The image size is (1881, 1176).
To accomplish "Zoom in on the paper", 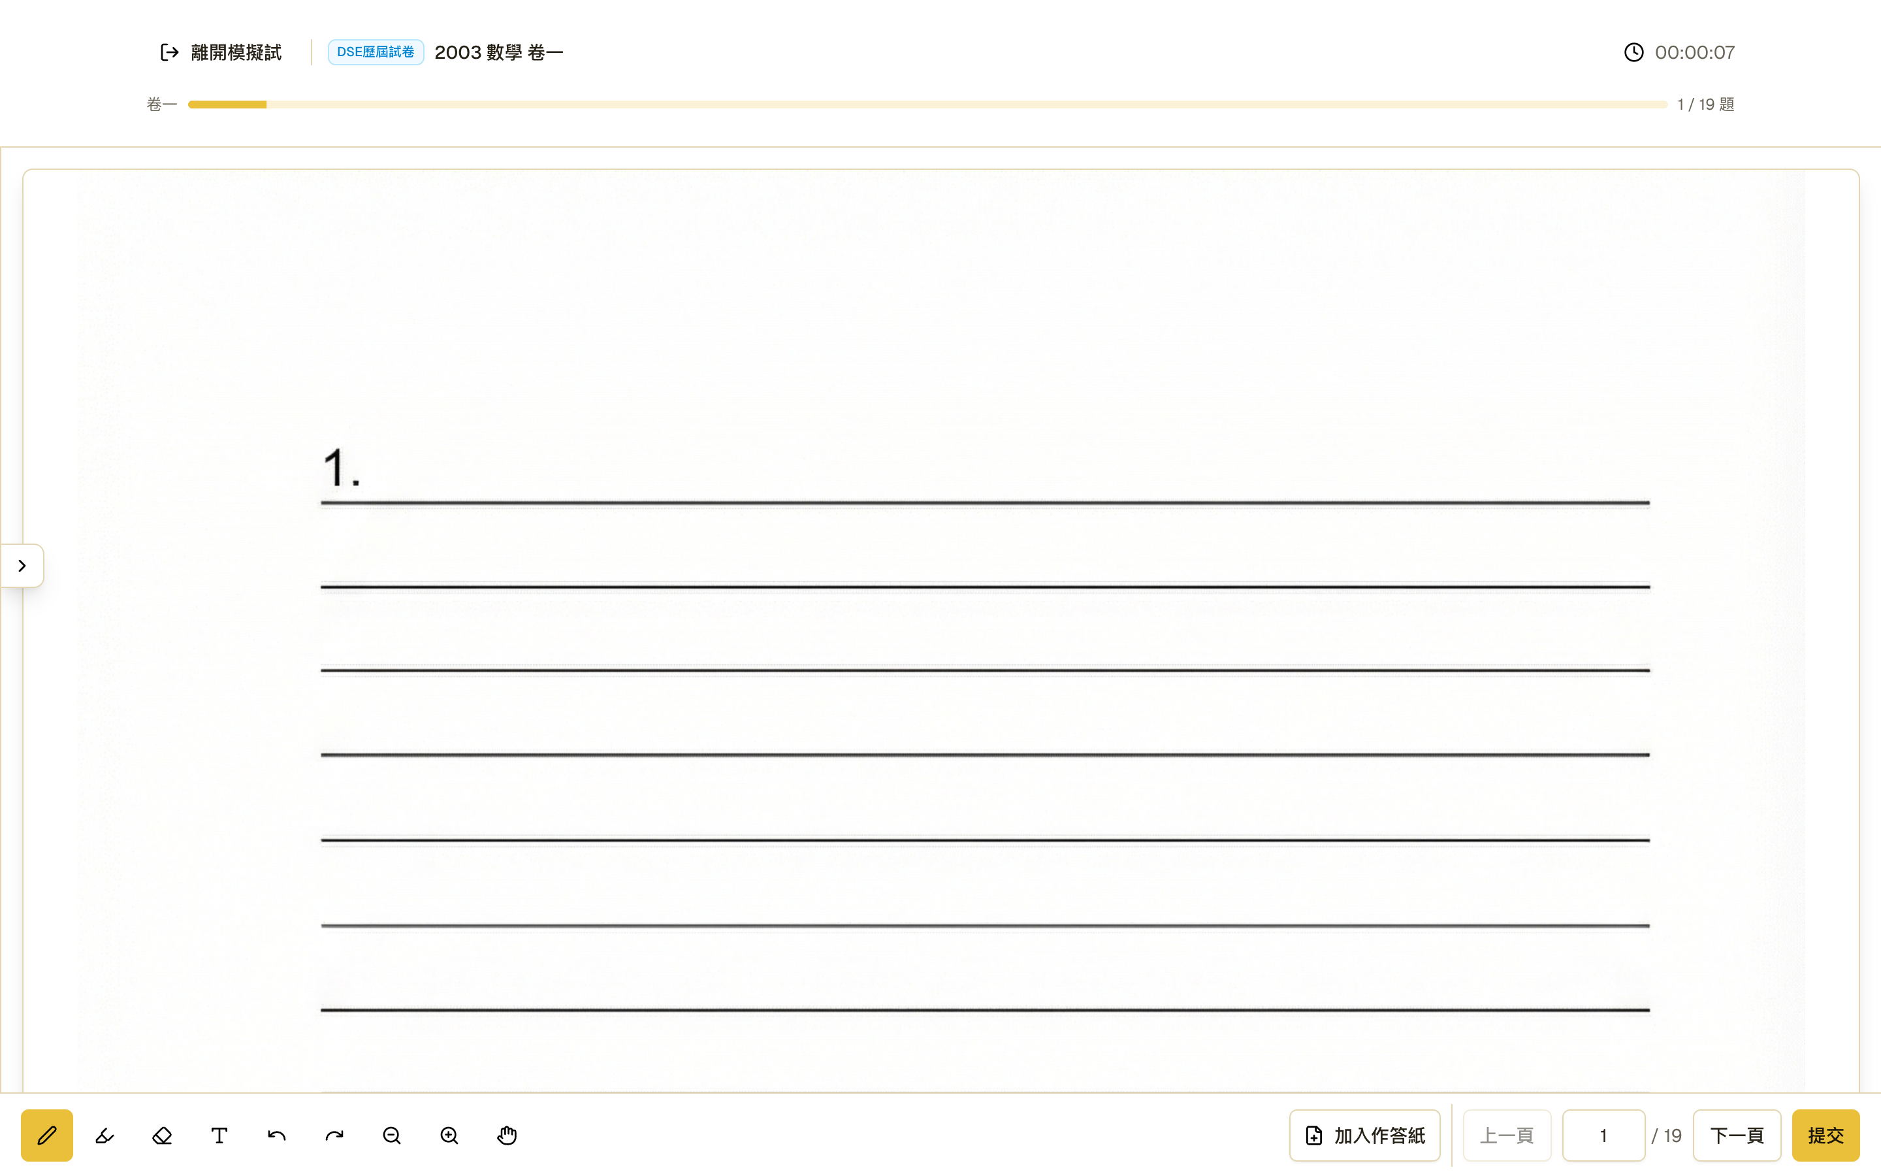I will click(449, 1135).
